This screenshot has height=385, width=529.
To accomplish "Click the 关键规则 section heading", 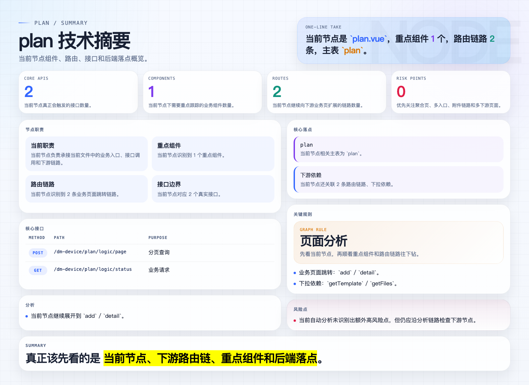I will (303, 215).
